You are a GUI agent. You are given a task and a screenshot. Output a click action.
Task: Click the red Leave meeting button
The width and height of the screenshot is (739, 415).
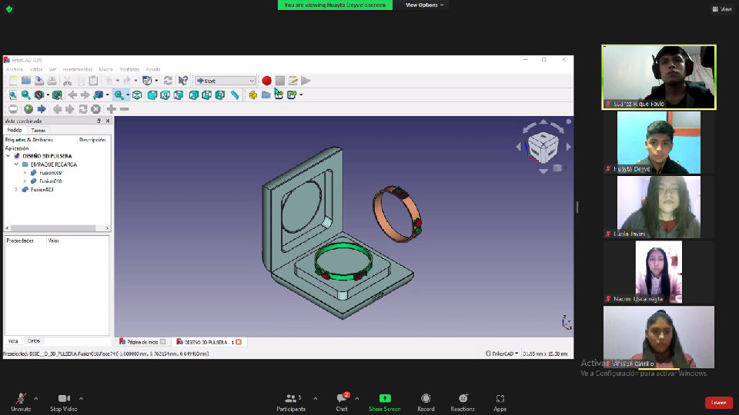coord(718,402)
